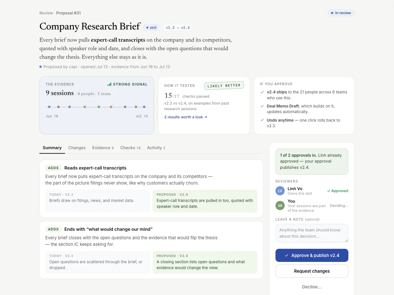Click the 'Jul 13' timeline end label
The height and width of the screenshot is (295, 394).
tap(142, 116)
